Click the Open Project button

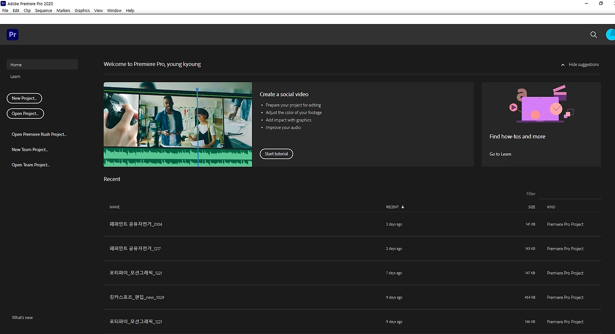click(x=25, y=113)
